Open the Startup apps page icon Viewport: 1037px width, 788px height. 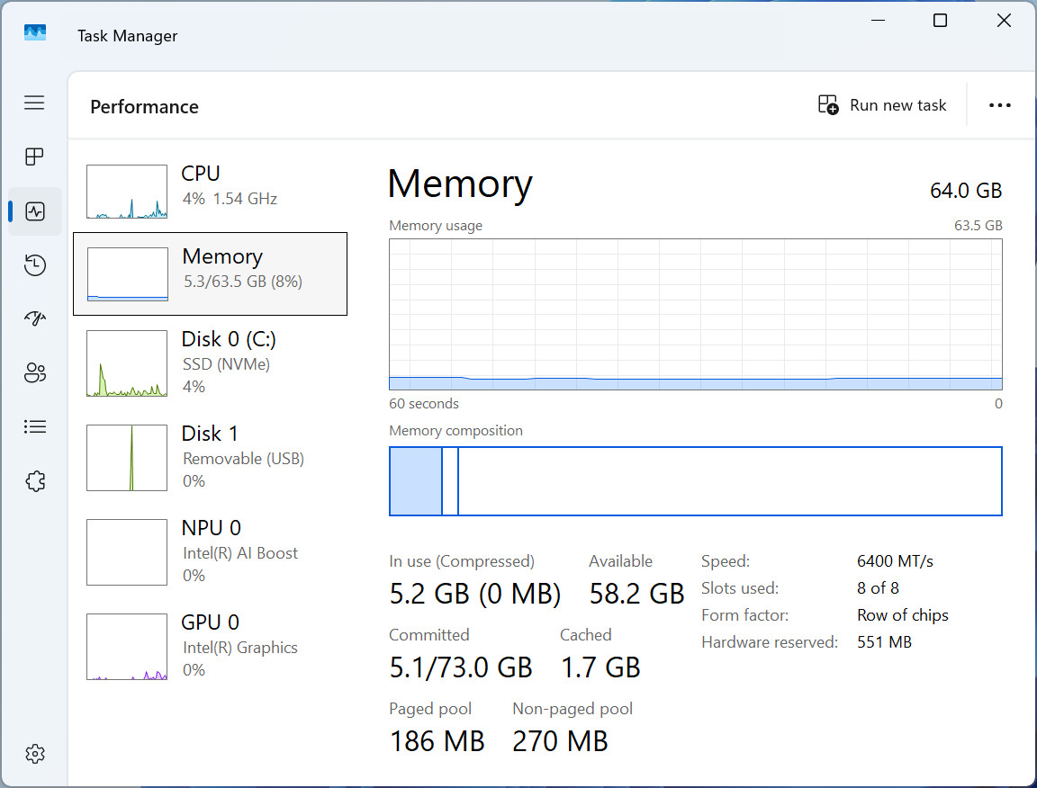click(x=34, y=318)
